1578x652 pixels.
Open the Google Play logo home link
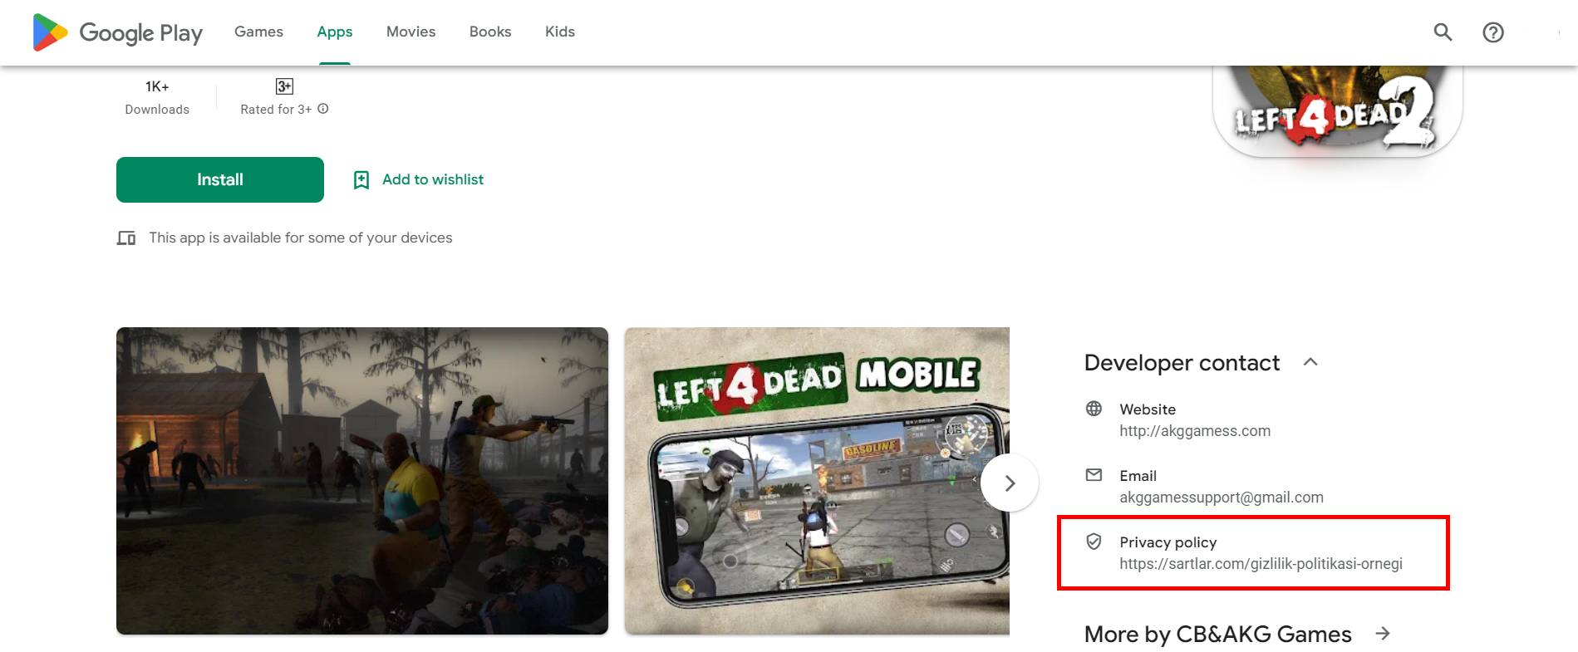tap(117, 32)
